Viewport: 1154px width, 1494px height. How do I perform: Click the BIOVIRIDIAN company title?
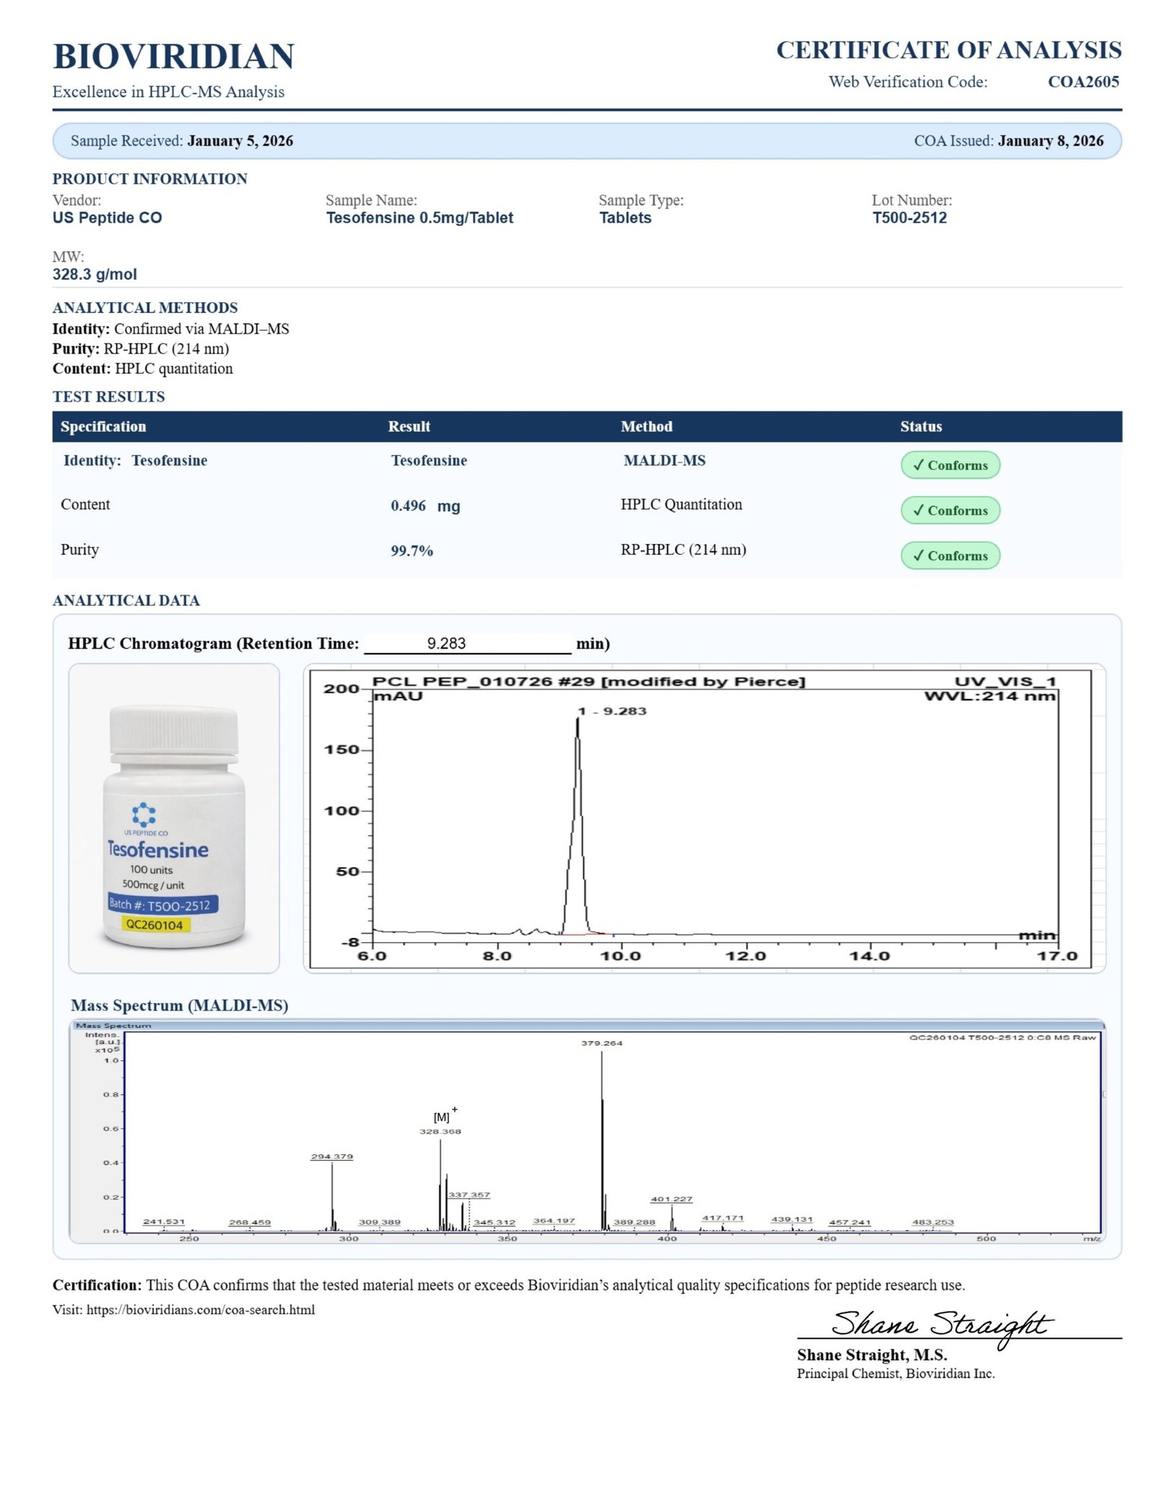(x=173, y=56)
